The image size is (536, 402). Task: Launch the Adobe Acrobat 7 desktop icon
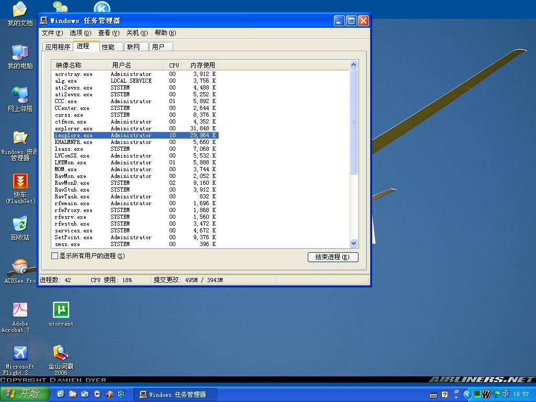click(x=20, y=317)
